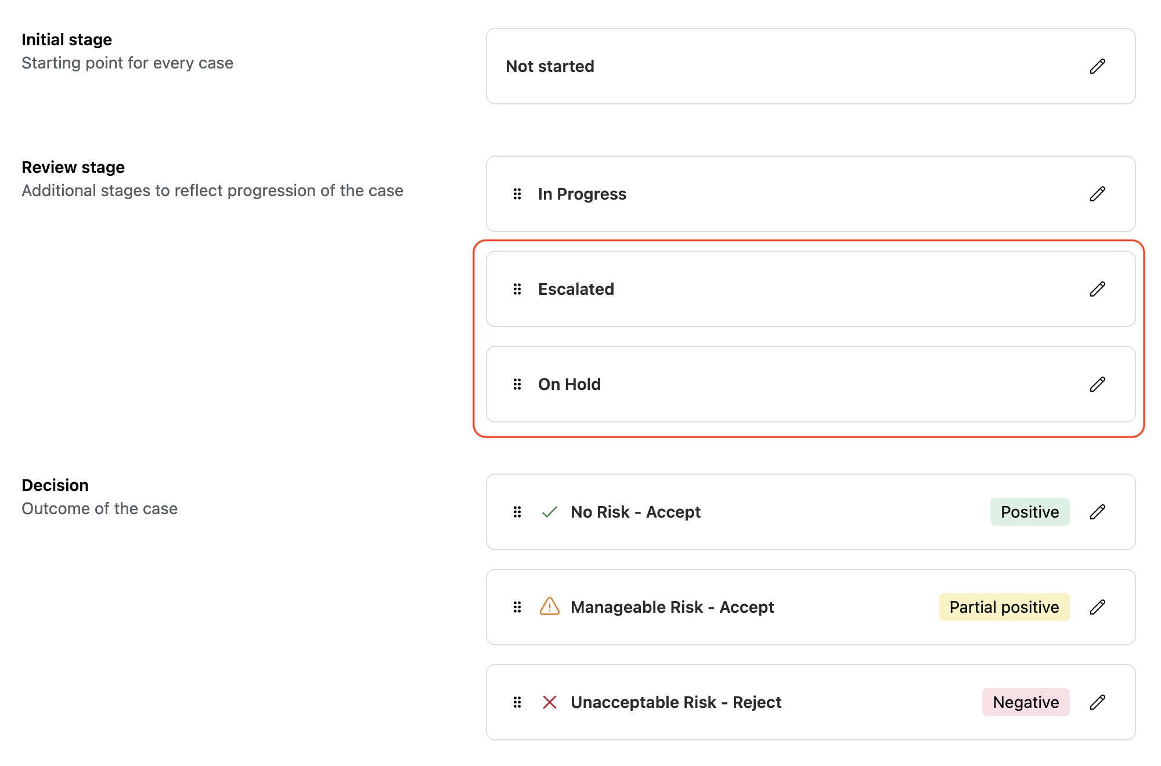1161x766 pixels.
Task: Edit the Unacceptable Risk - Reject decision
Action: [x=1098, y=702]
